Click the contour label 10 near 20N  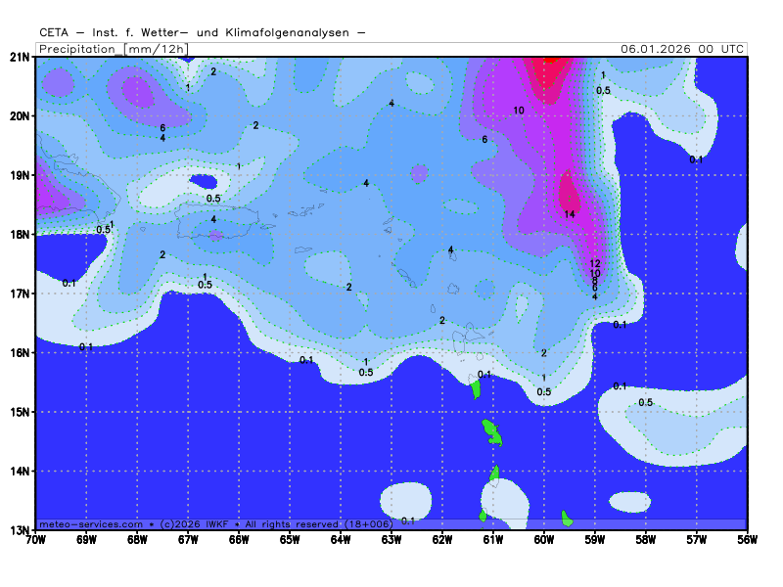[x=519, y=111]
